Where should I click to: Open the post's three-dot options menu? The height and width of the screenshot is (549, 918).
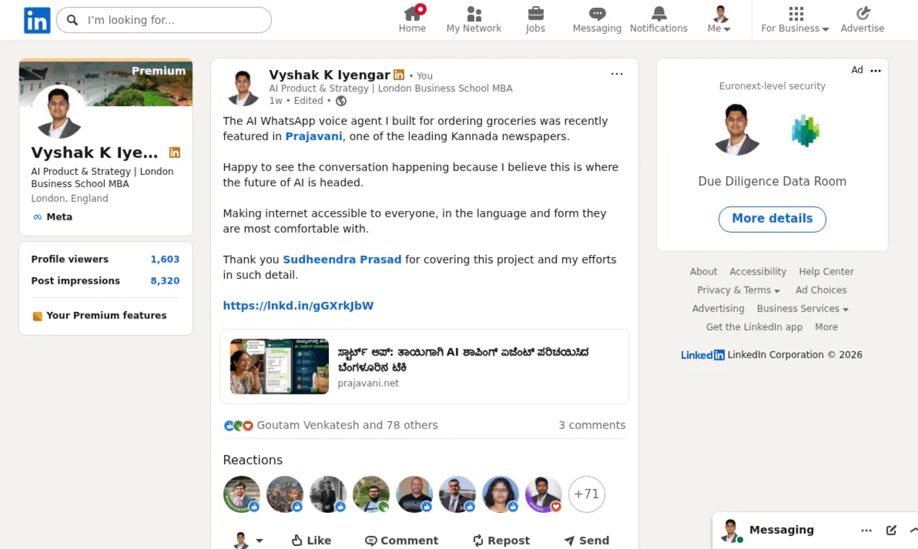(x=617, y=74)
